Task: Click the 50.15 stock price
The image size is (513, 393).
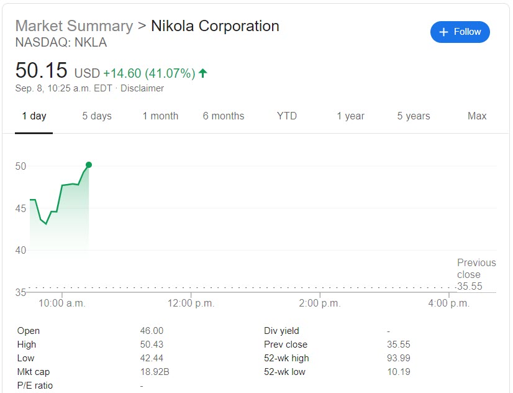Action: coord(42,70)
